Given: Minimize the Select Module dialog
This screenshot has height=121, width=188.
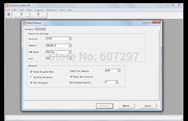Looking at the screenshot, I should (x=145, y=22).
